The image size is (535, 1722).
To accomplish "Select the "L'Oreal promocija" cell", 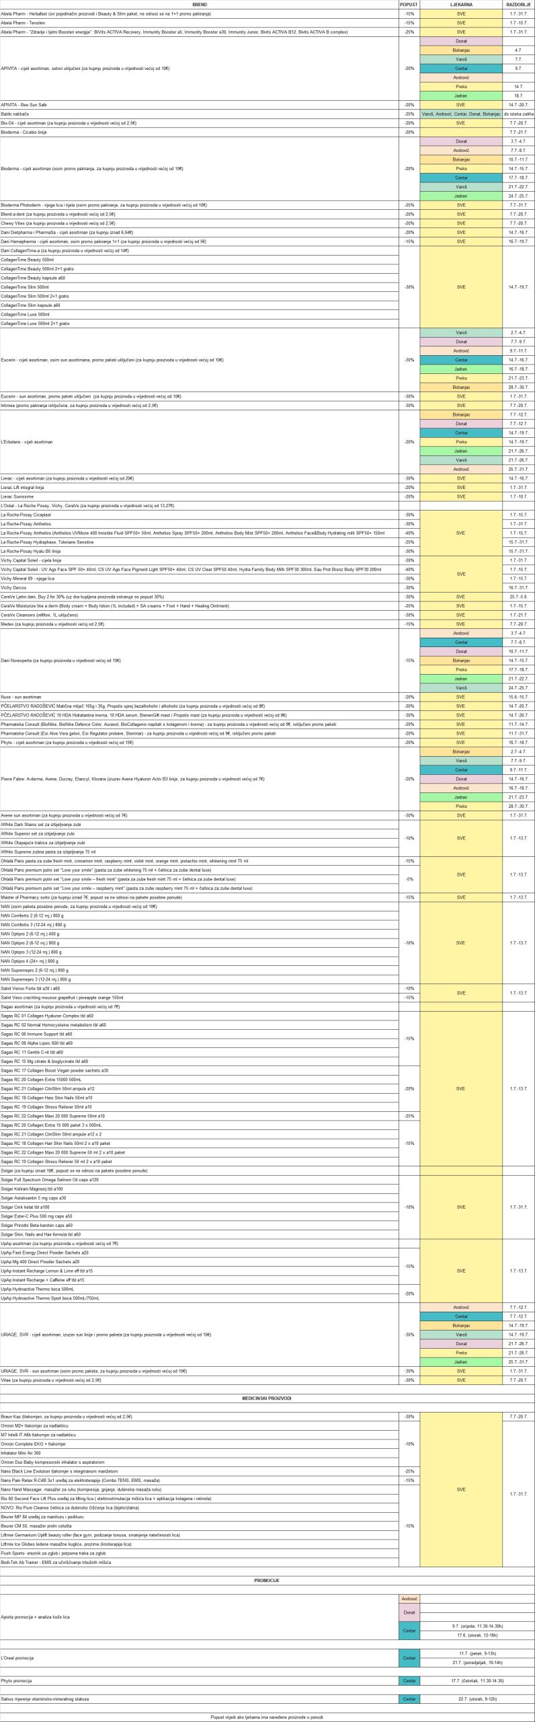I will pos(199,1658).
